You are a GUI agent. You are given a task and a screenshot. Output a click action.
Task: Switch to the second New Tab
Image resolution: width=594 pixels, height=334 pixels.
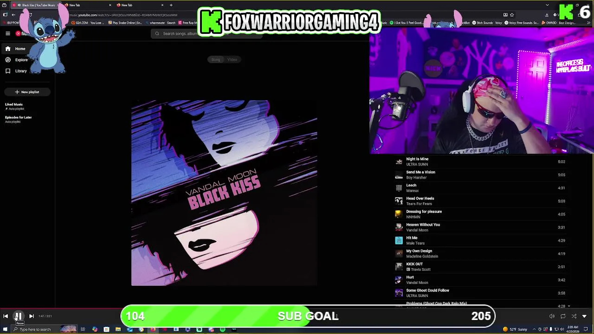(x=141, y=5)
